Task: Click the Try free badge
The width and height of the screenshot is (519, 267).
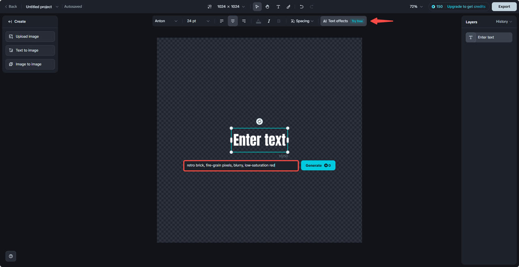Action: pos(357,21)
